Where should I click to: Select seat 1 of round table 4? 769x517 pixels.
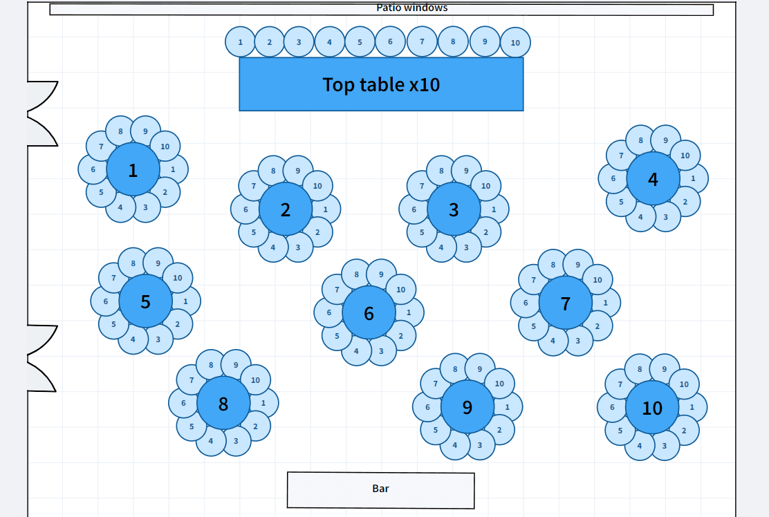click(x=693, y=178)
